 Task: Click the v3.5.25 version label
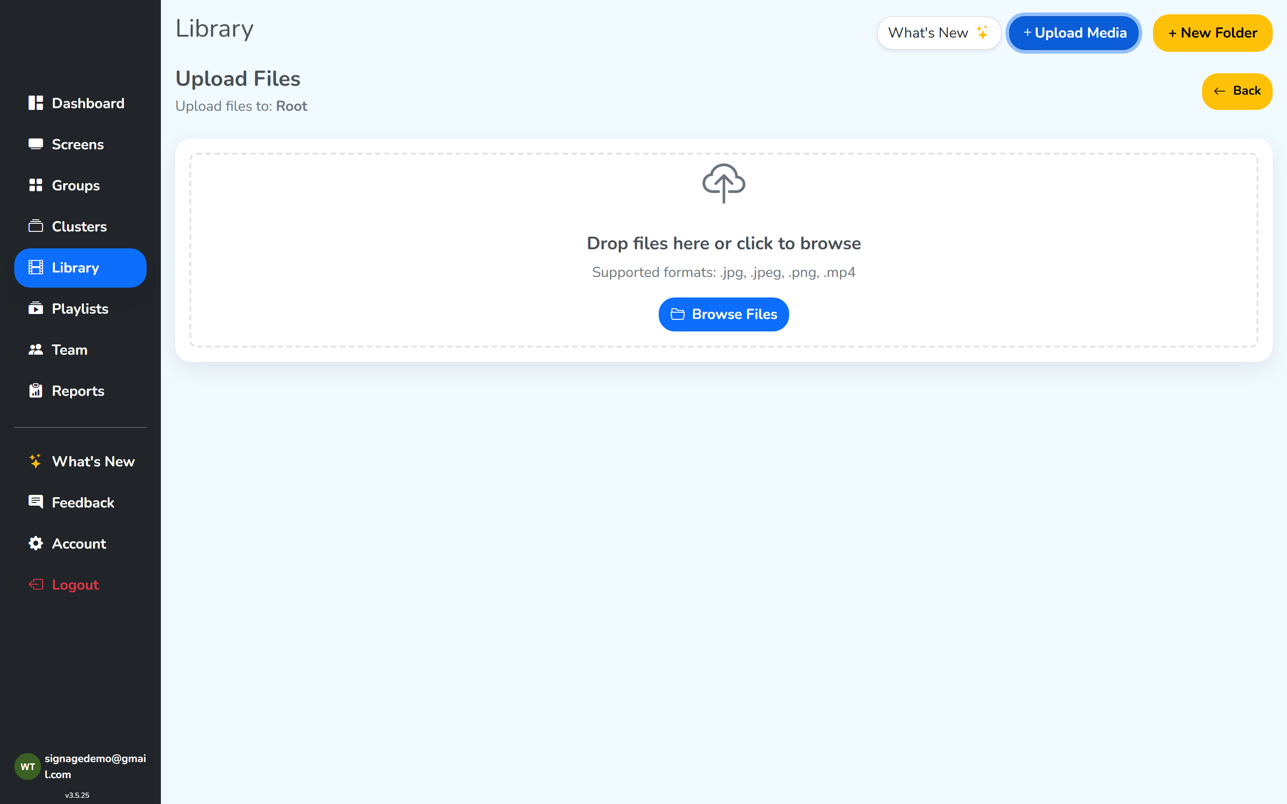[77, 796]
